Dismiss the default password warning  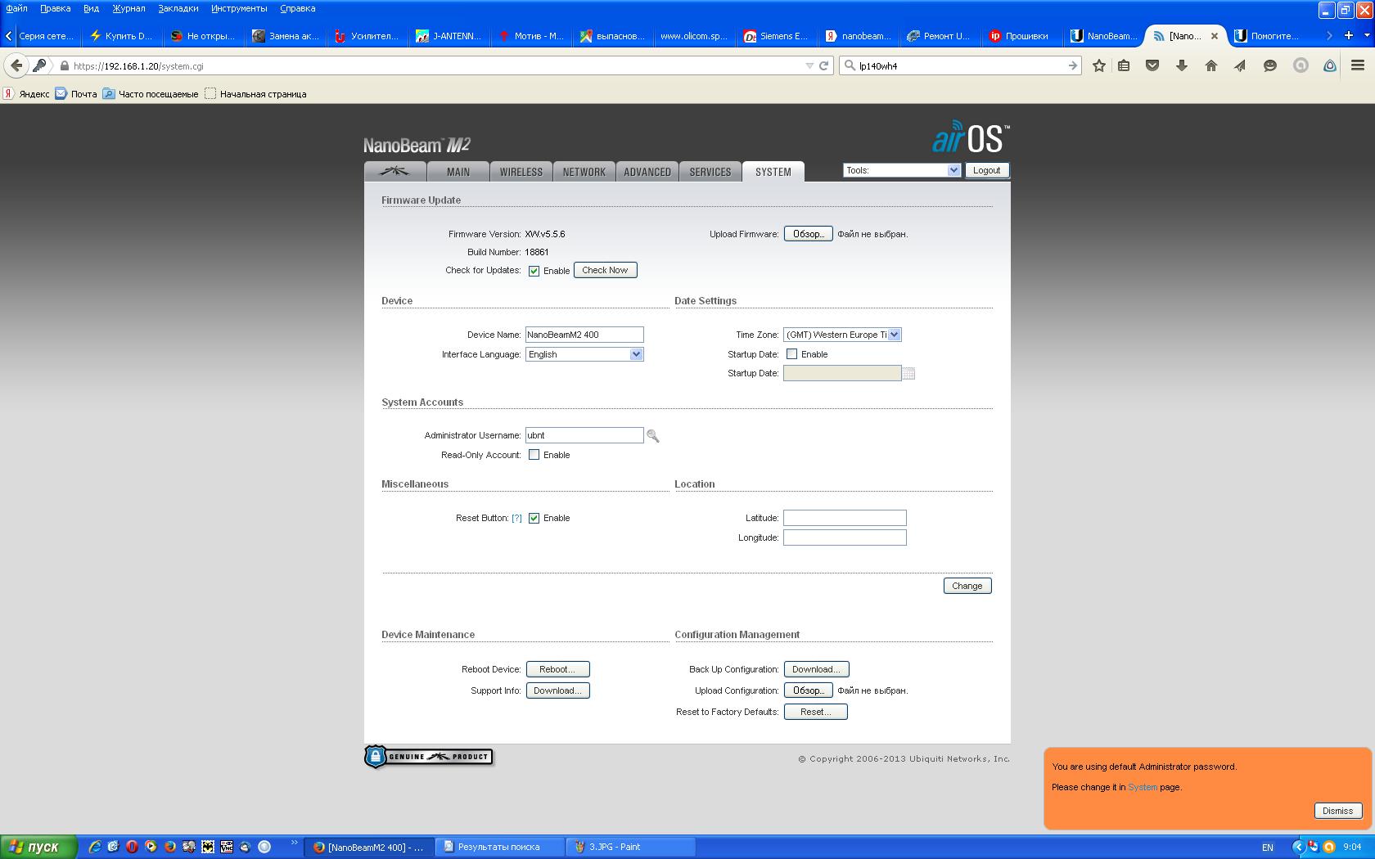[x=1337, y=811]
